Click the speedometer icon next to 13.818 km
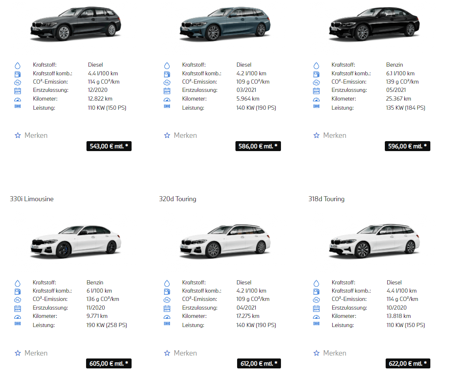The image size is (456, 380). [x=317, y=317]
